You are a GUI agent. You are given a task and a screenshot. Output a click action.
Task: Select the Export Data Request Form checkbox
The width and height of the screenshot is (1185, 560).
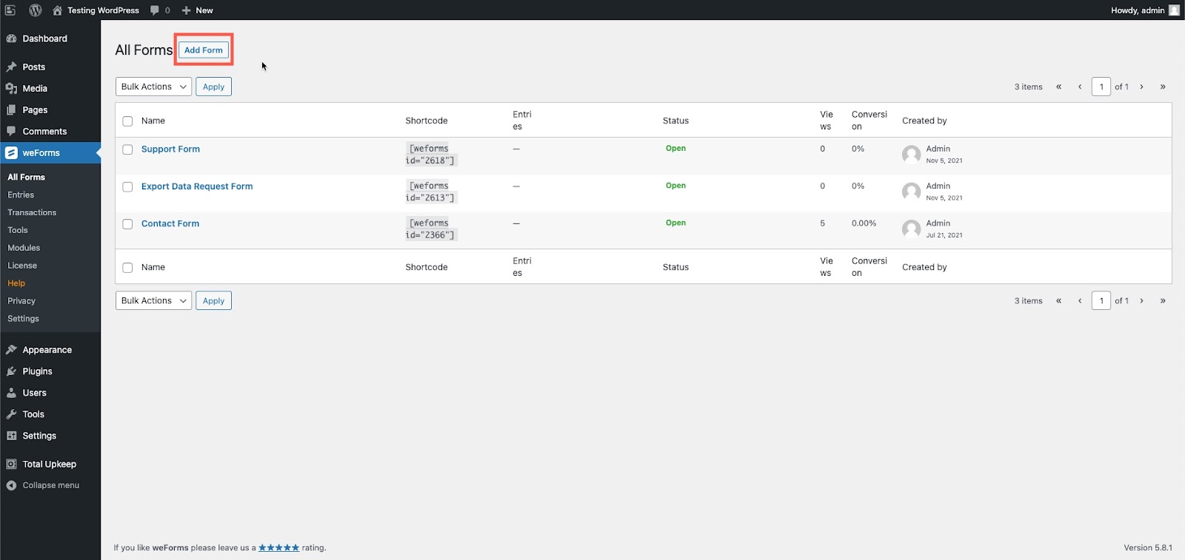pos(127,187)
